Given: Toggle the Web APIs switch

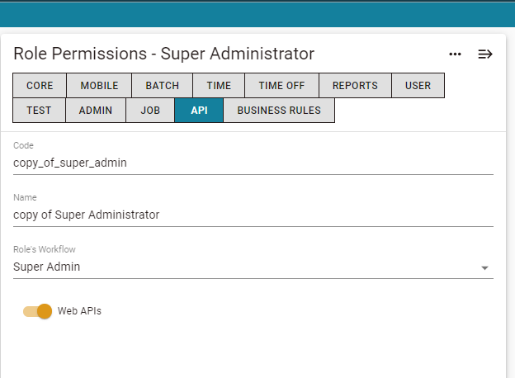Looking at the screenshot, I should point(37,311).
